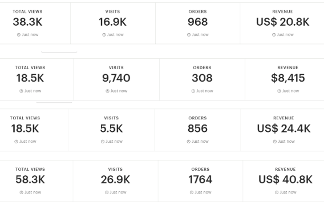Click the REVENUE label above $8,415

pyautogui.click(x=288, y=67)
